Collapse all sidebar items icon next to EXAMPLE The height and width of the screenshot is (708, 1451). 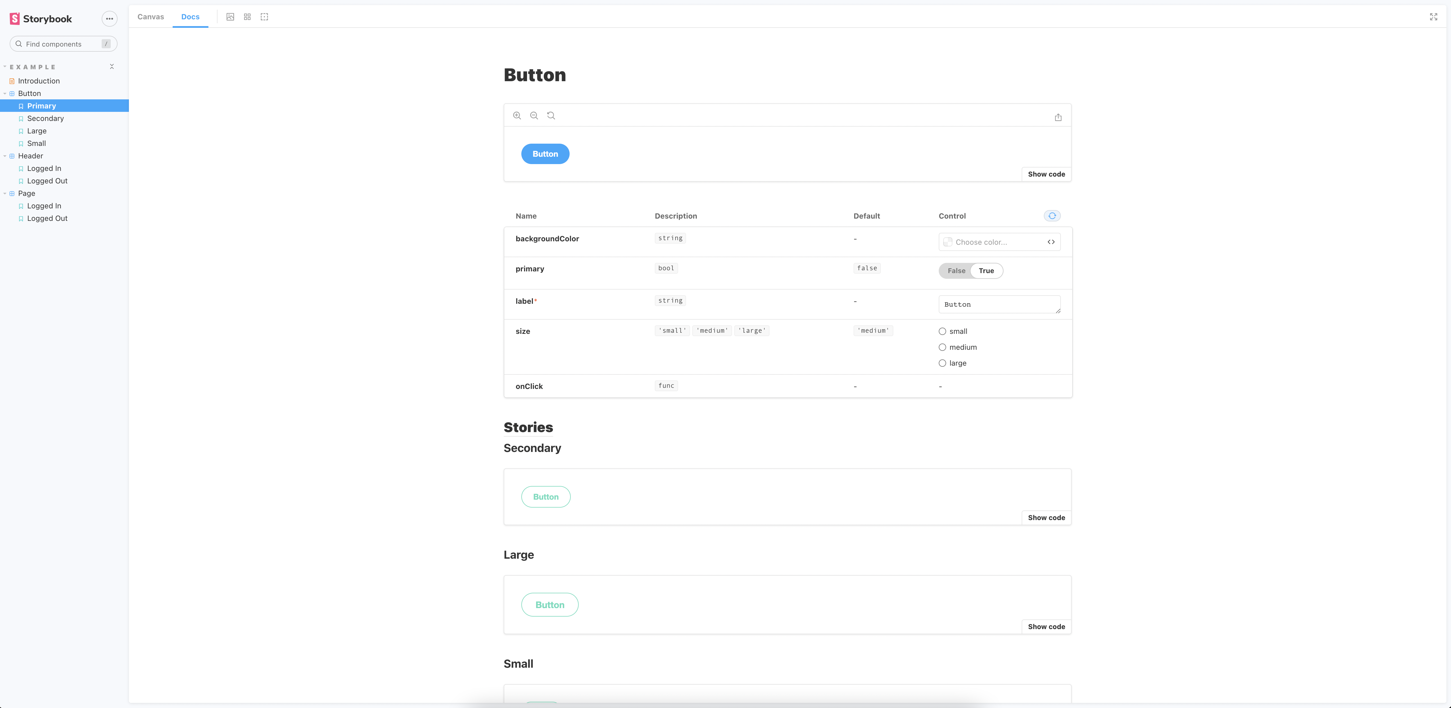coord(112,66)
